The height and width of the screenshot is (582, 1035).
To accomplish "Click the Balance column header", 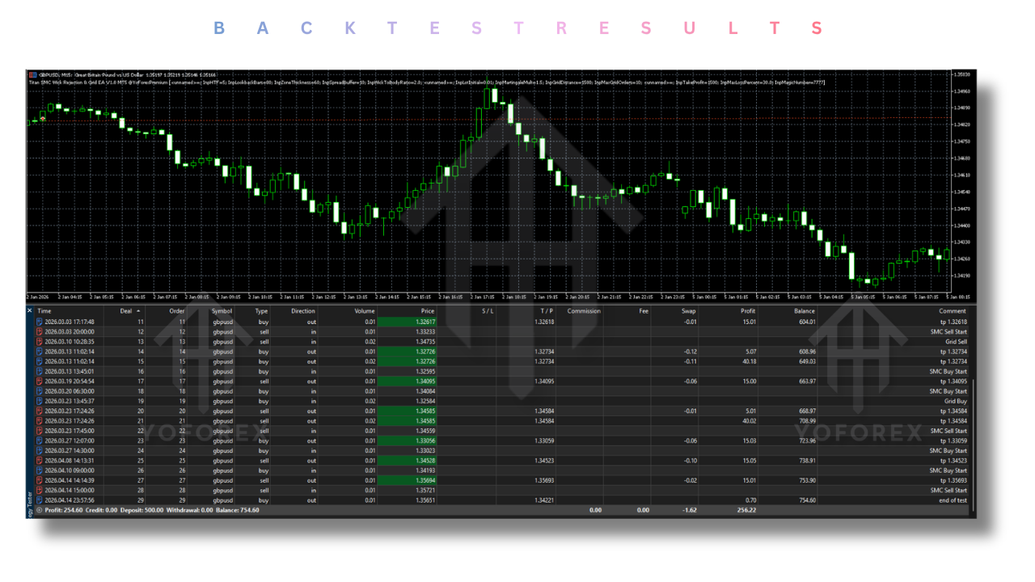I will (x=804, y=310).
